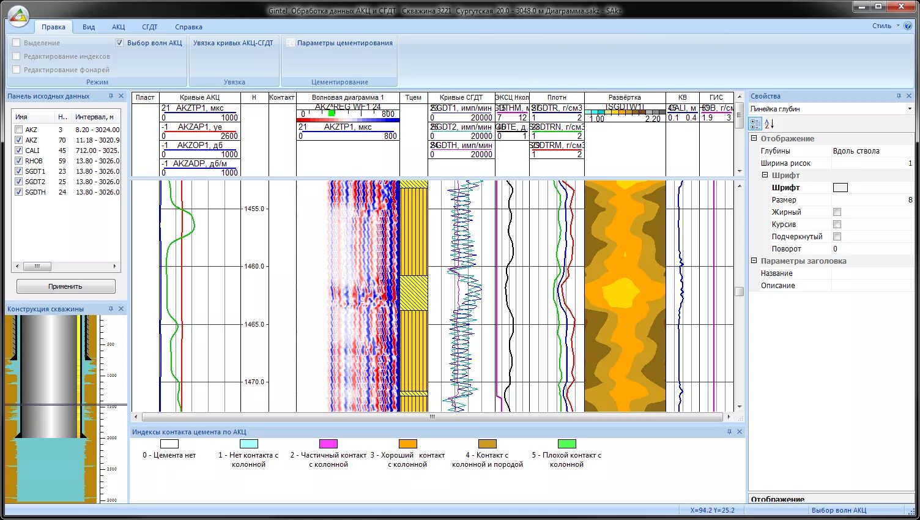Screen dimensions: 920x520
Task: Switch to the СГДТ ribbon tab
Action: [149, 27]
